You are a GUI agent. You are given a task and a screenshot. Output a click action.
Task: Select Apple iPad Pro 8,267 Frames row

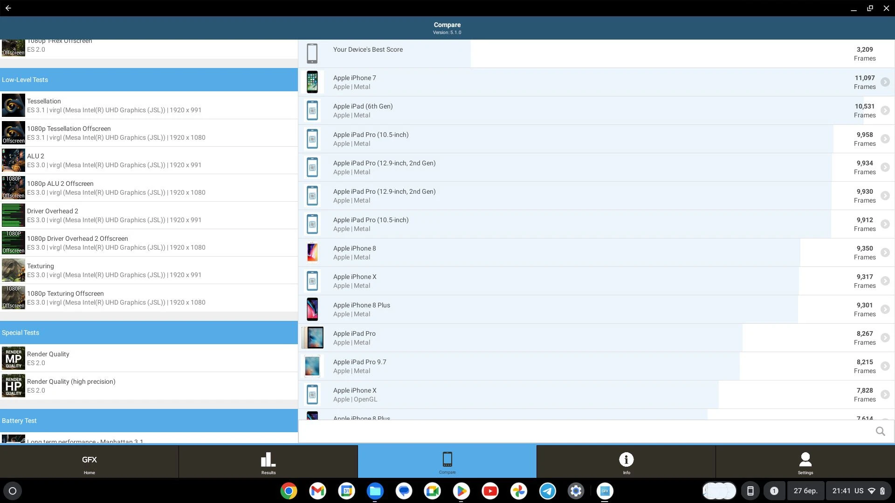(596, 338)
